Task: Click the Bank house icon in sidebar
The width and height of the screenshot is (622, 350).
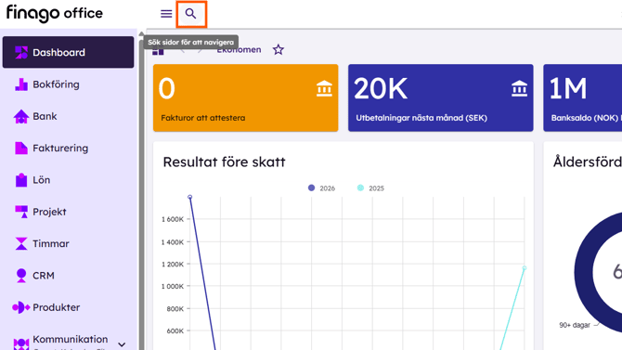Action: click(x=21, y=117)
